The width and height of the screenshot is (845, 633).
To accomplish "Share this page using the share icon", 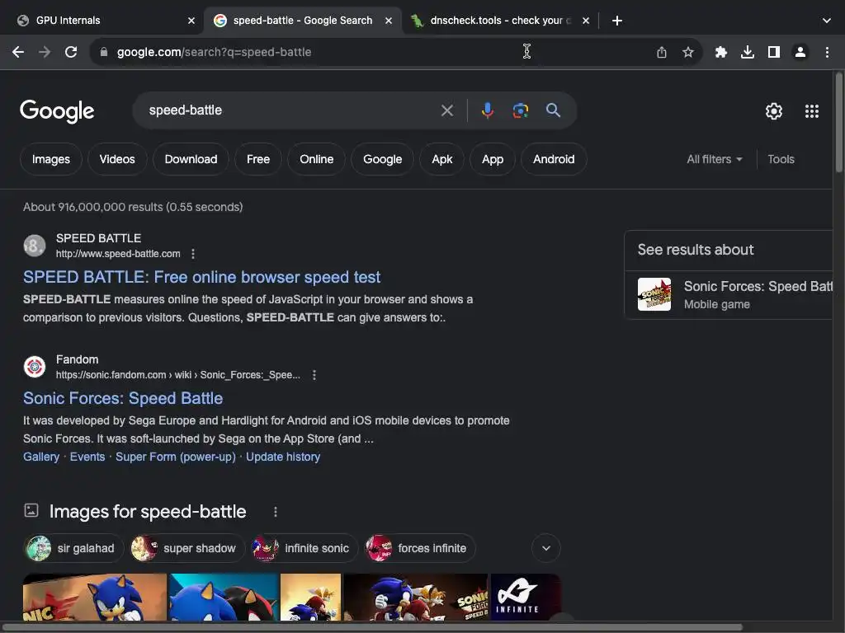I will (x=662, y=52).
